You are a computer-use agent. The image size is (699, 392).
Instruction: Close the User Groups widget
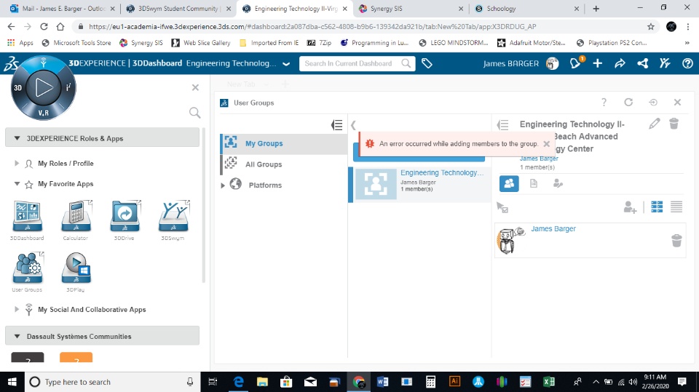[677, 103]
